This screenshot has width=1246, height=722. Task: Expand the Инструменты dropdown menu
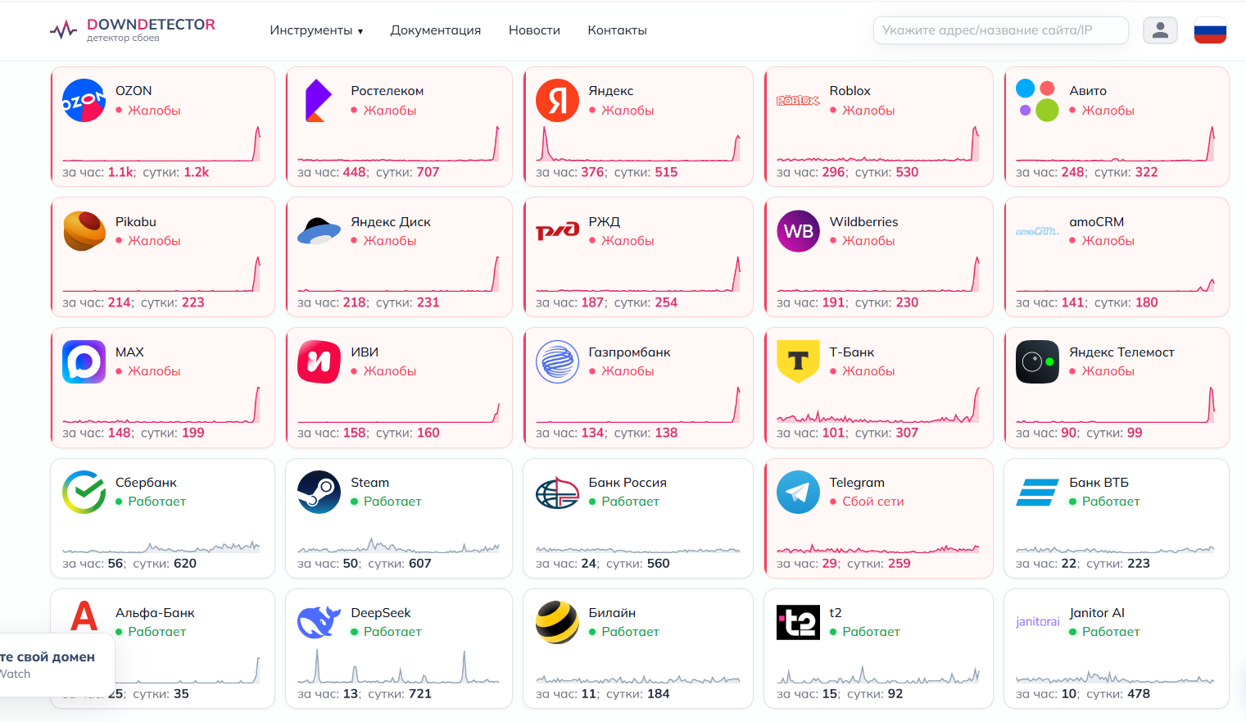316,30
